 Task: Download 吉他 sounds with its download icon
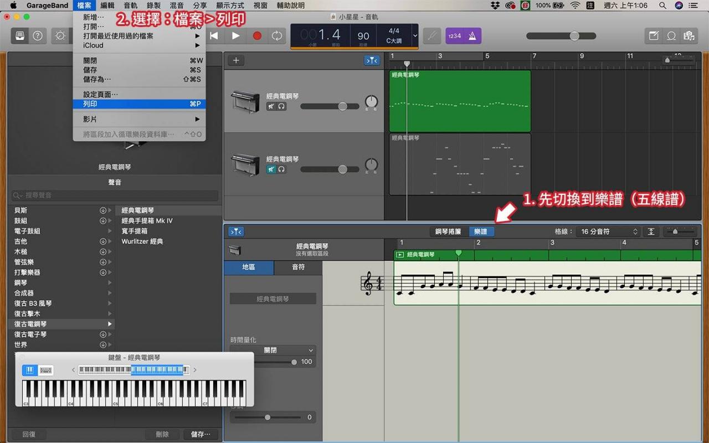coord(102,241)
